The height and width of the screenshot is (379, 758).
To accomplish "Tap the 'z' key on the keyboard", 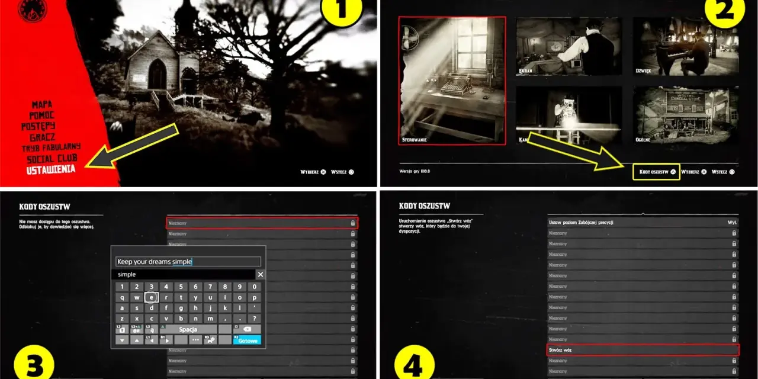I will coord(122,319).
